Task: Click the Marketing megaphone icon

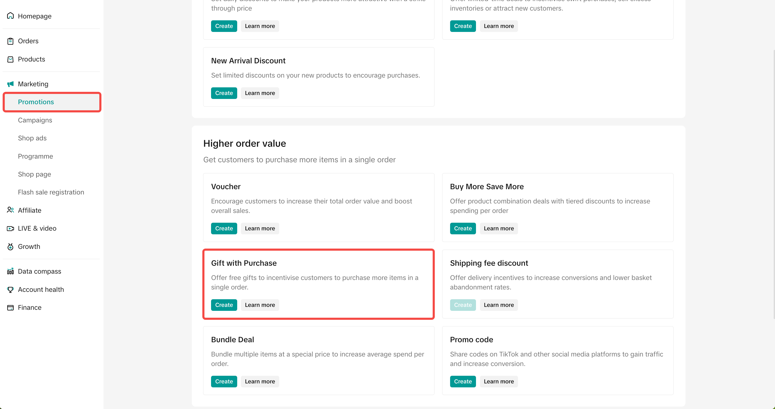Action: coord(10,84)
